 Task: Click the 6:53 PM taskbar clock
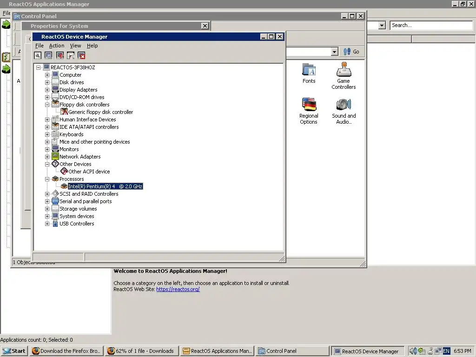[463, 351]
